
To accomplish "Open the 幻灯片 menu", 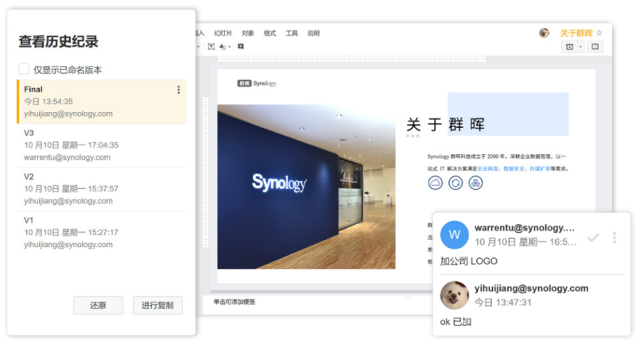I will coord(223,33).
